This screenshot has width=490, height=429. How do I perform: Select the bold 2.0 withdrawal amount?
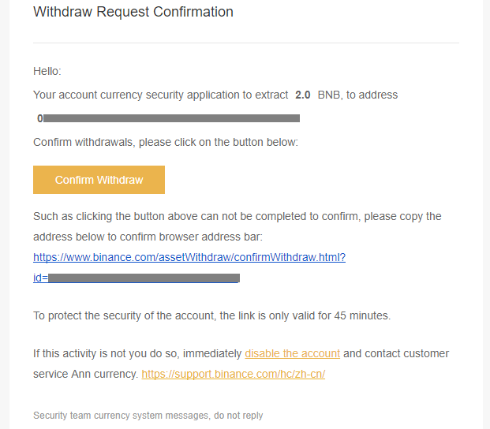click(302, 95)
